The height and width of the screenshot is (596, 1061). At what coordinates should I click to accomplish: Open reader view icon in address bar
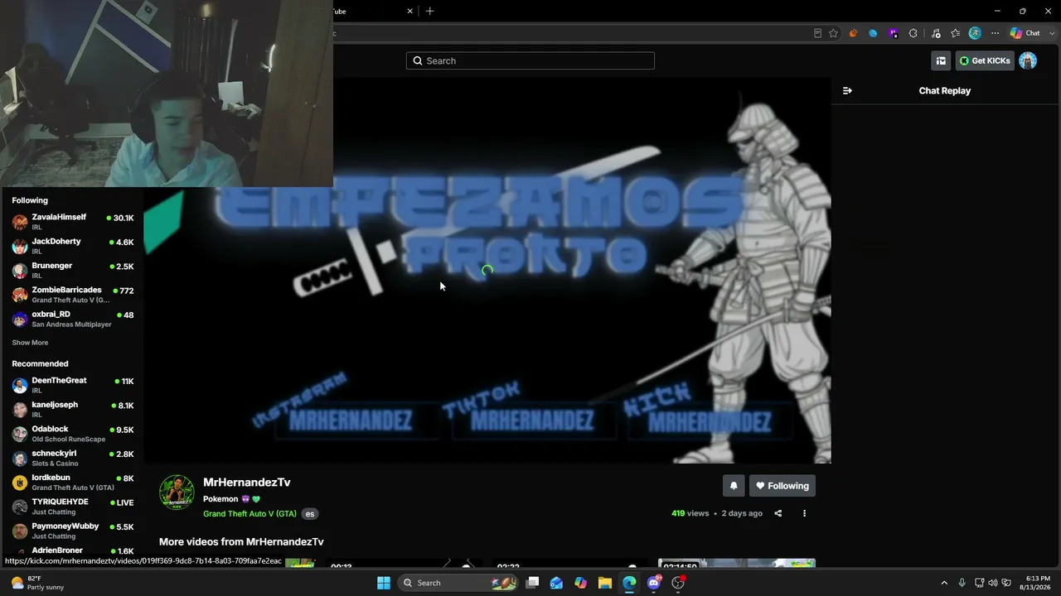(x=817, y=33)
